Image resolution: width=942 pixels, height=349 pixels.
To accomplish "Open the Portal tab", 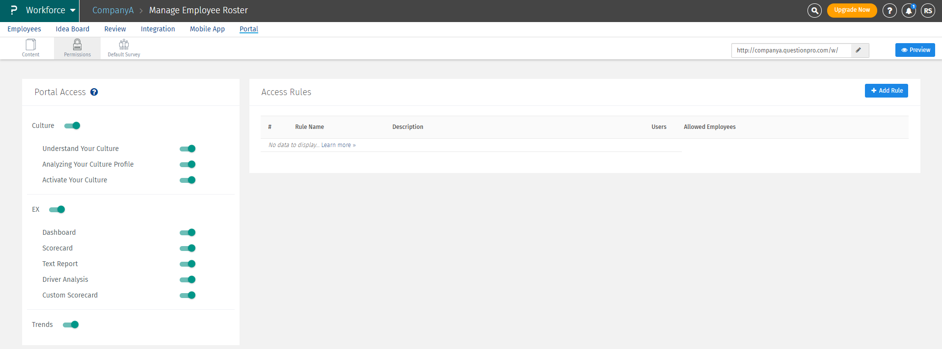I will (x=249, y=29).
